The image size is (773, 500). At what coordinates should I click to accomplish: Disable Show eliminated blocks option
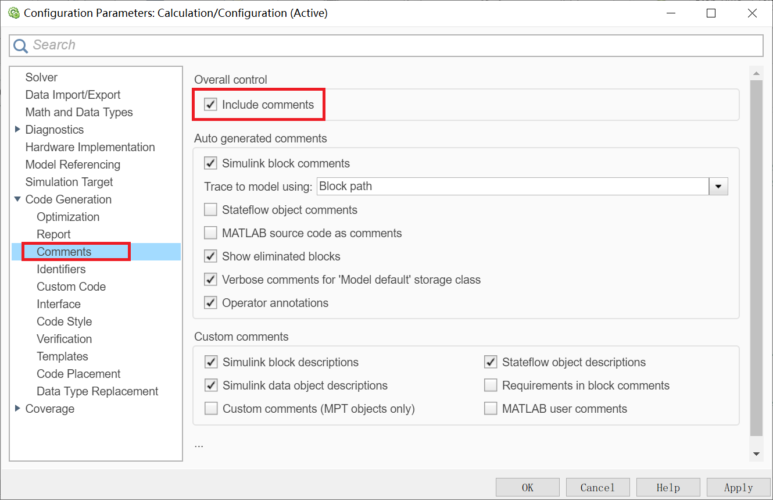[x=211, y=256]
